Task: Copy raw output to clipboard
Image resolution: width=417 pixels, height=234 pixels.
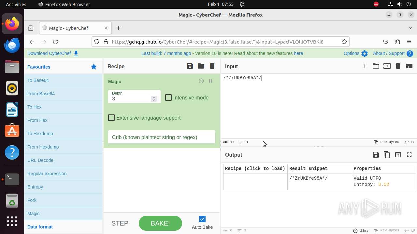Action: coord(387,155)
